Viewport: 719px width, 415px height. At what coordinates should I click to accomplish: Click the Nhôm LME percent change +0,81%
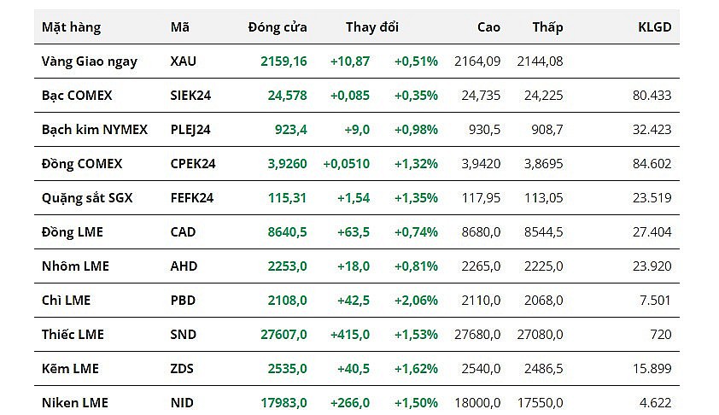click(416, 266)
